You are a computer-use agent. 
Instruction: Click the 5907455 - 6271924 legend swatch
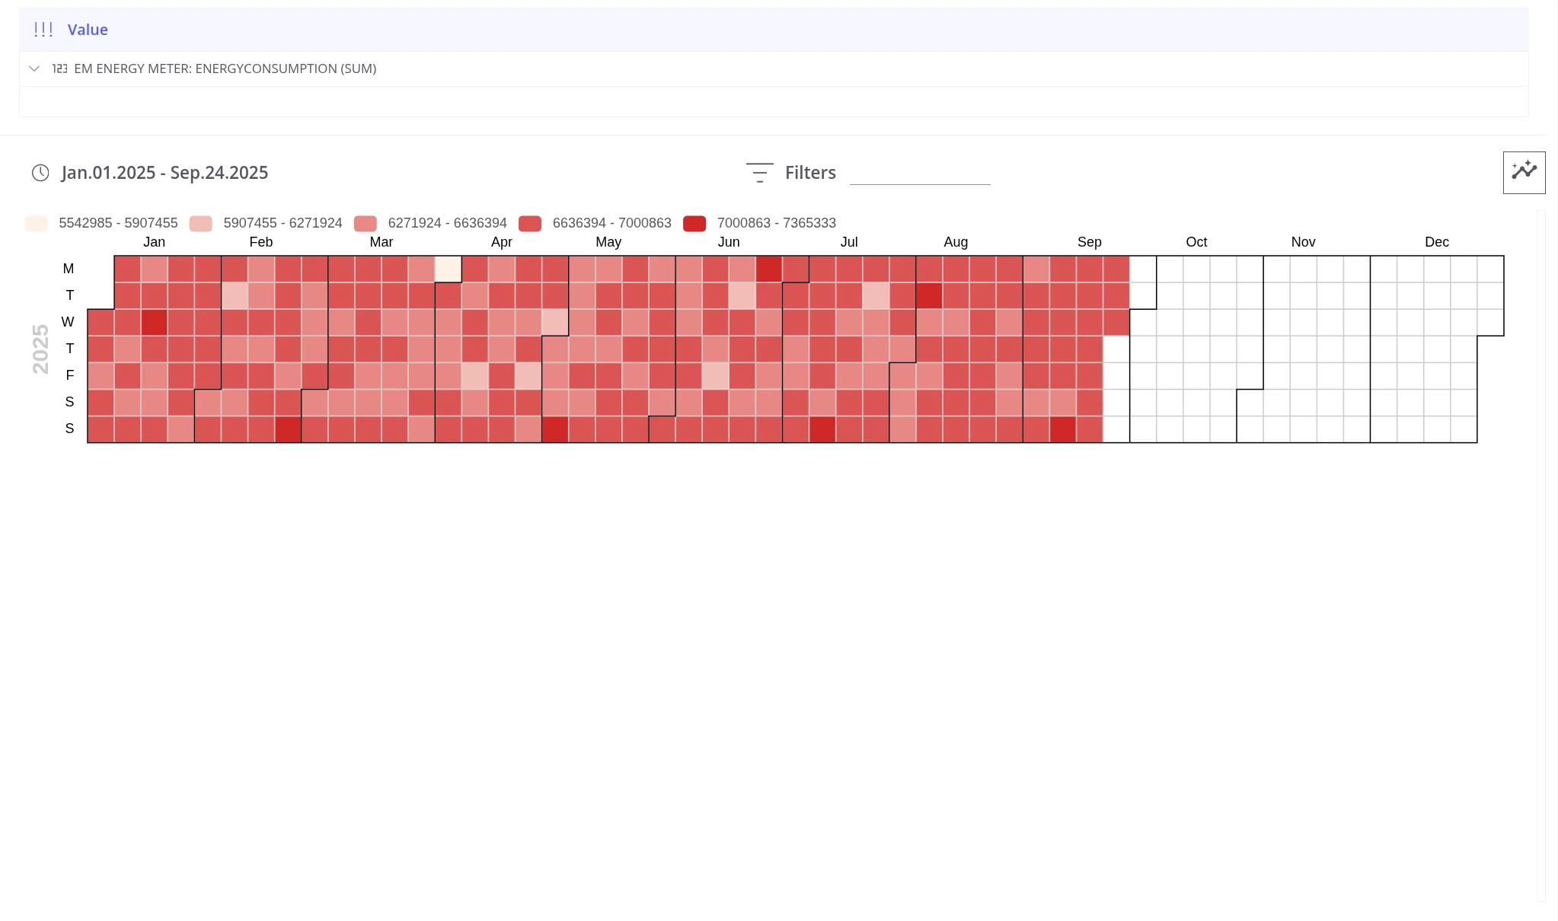pyautogui.click(x=201, y=223)
